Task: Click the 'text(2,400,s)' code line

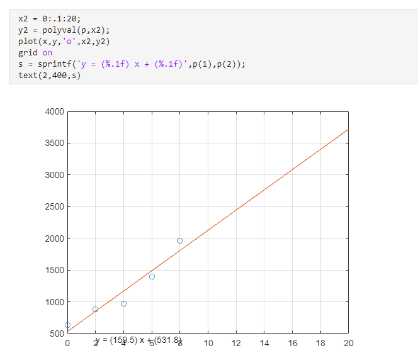Action: point(49,76)
